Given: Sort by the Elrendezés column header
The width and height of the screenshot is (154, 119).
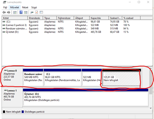Looking at the screenshot, I should [x=35, y=18].
